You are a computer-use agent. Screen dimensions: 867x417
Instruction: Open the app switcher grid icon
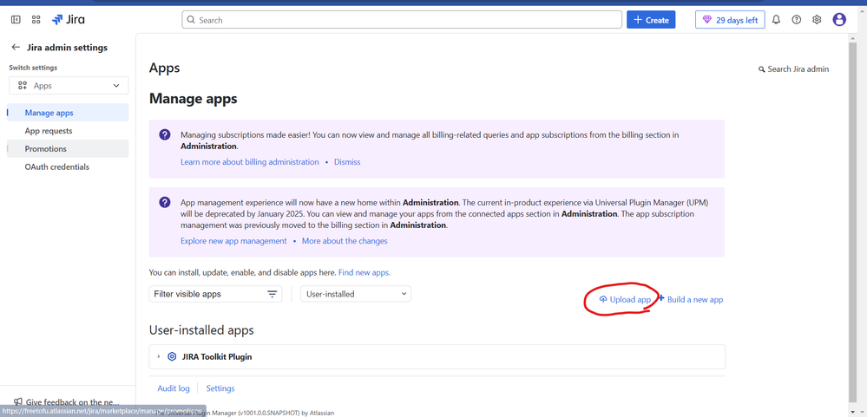click(36, 20)
